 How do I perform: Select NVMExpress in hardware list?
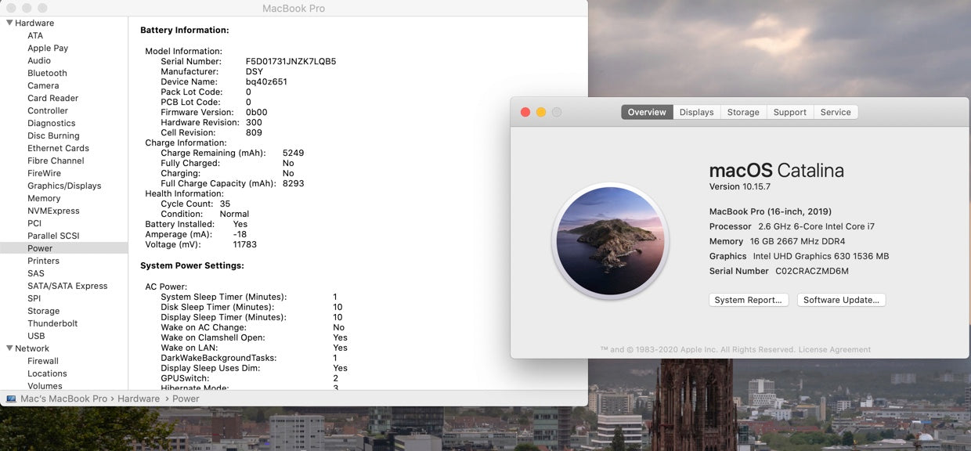pyautogui.click(x=53, y=211)
